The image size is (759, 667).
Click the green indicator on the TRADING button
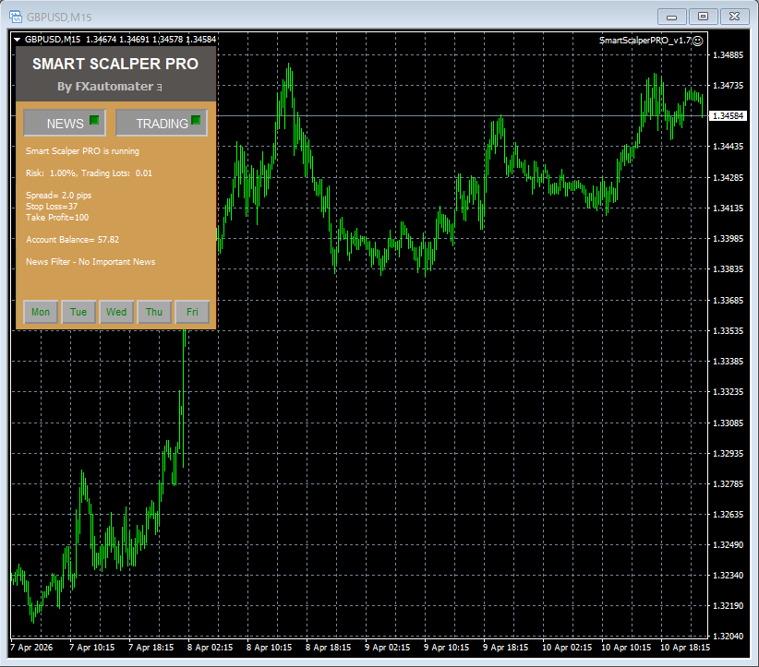196,122
